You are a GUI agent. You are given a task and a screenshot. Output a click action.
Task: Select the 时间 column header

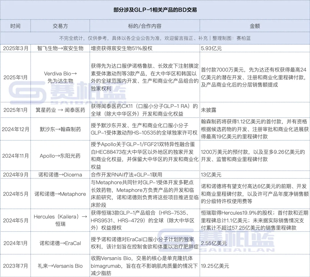click(x=15, y=26)
